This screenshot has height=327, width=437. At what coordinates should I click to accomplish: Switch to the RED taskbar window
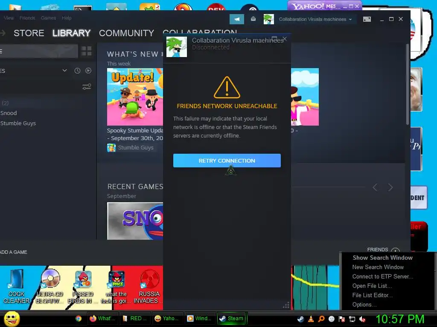tap(135, 318)
